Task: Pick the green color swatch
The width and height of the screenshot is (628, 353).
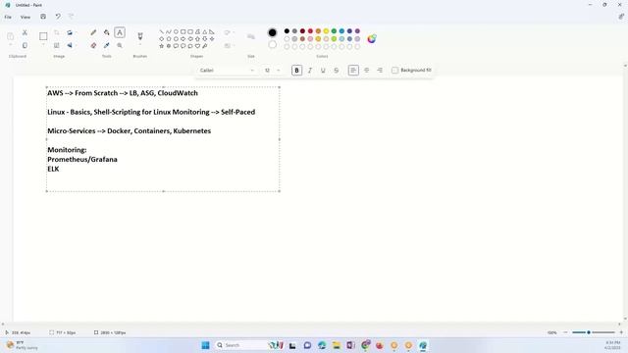Action: click(x=334, y=31)
